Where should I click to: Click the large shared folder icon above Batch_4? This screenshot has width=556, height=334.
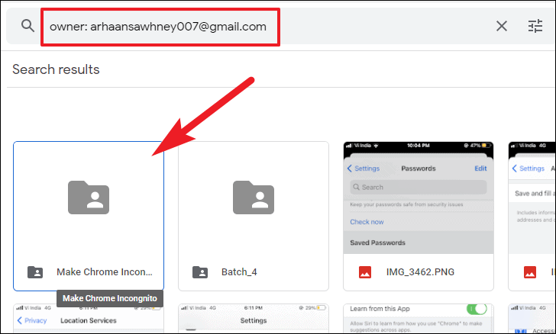tap(254, 198)
